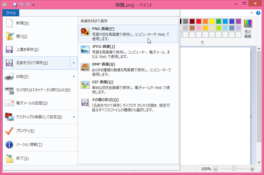Select 上書き保存(S) menu entry
The height and width of the screenshot is (175, 264).
pyautogui.click(x=40, y=50)
